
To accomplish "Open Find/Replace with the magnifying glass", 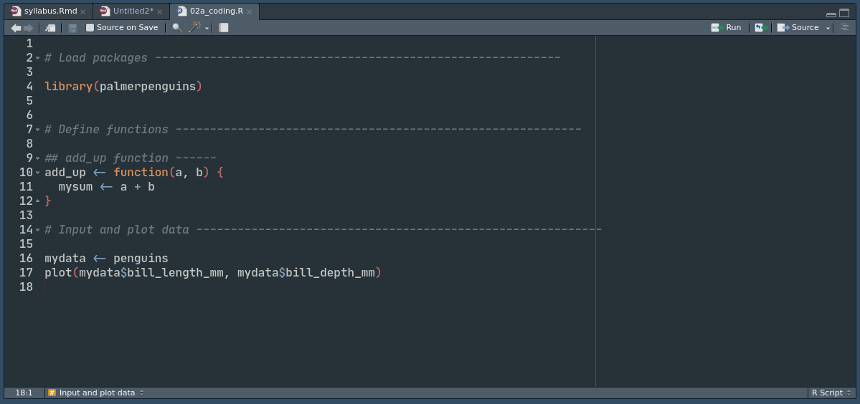I will point(177,28).
